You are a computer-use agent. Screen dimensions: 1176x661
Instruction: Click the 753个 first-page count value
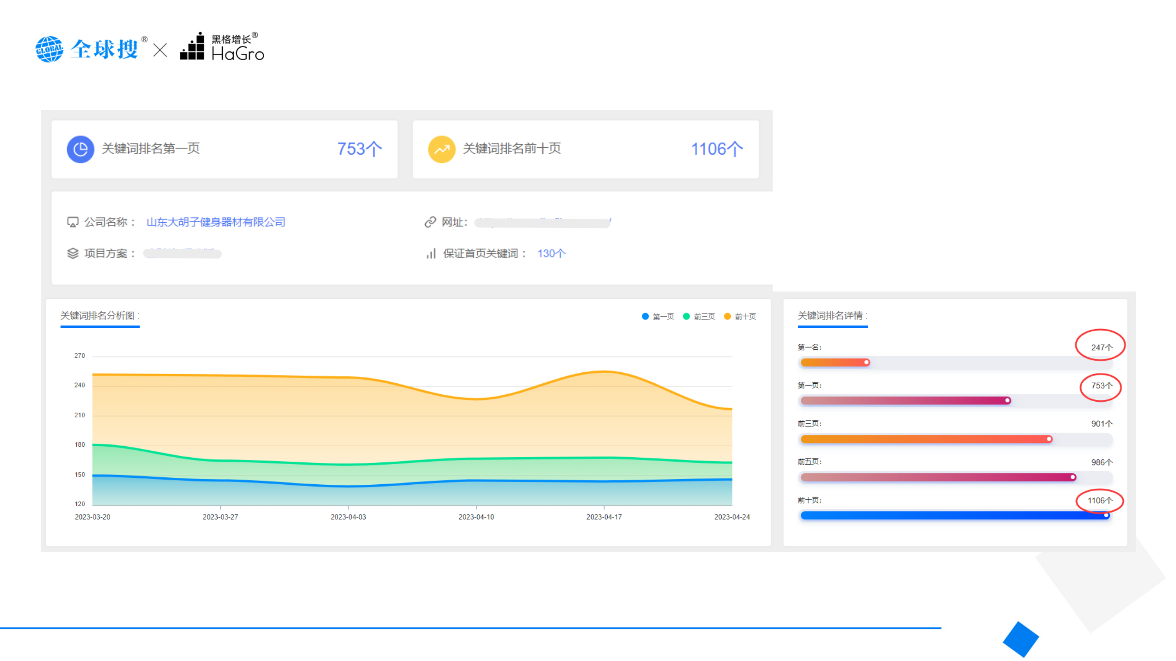coord(359,149)
